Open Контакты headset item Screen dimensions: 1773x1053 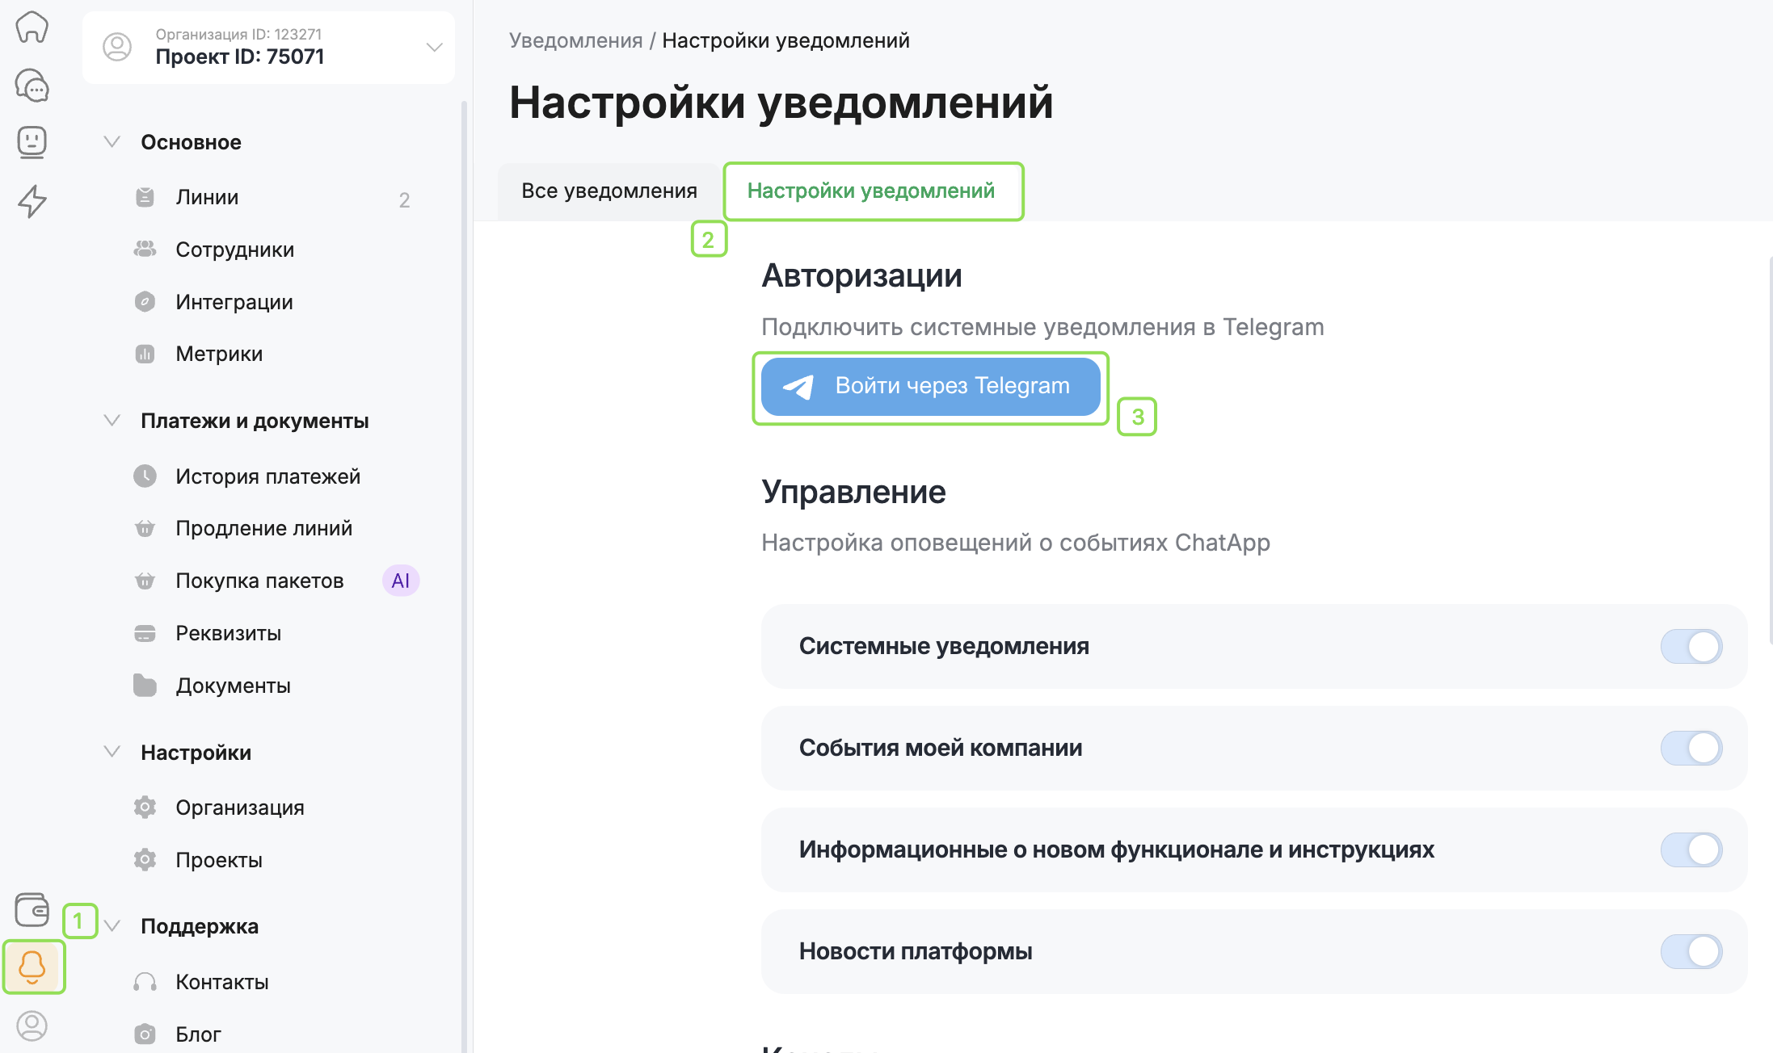pyautogui.click(x=221, y=982)
